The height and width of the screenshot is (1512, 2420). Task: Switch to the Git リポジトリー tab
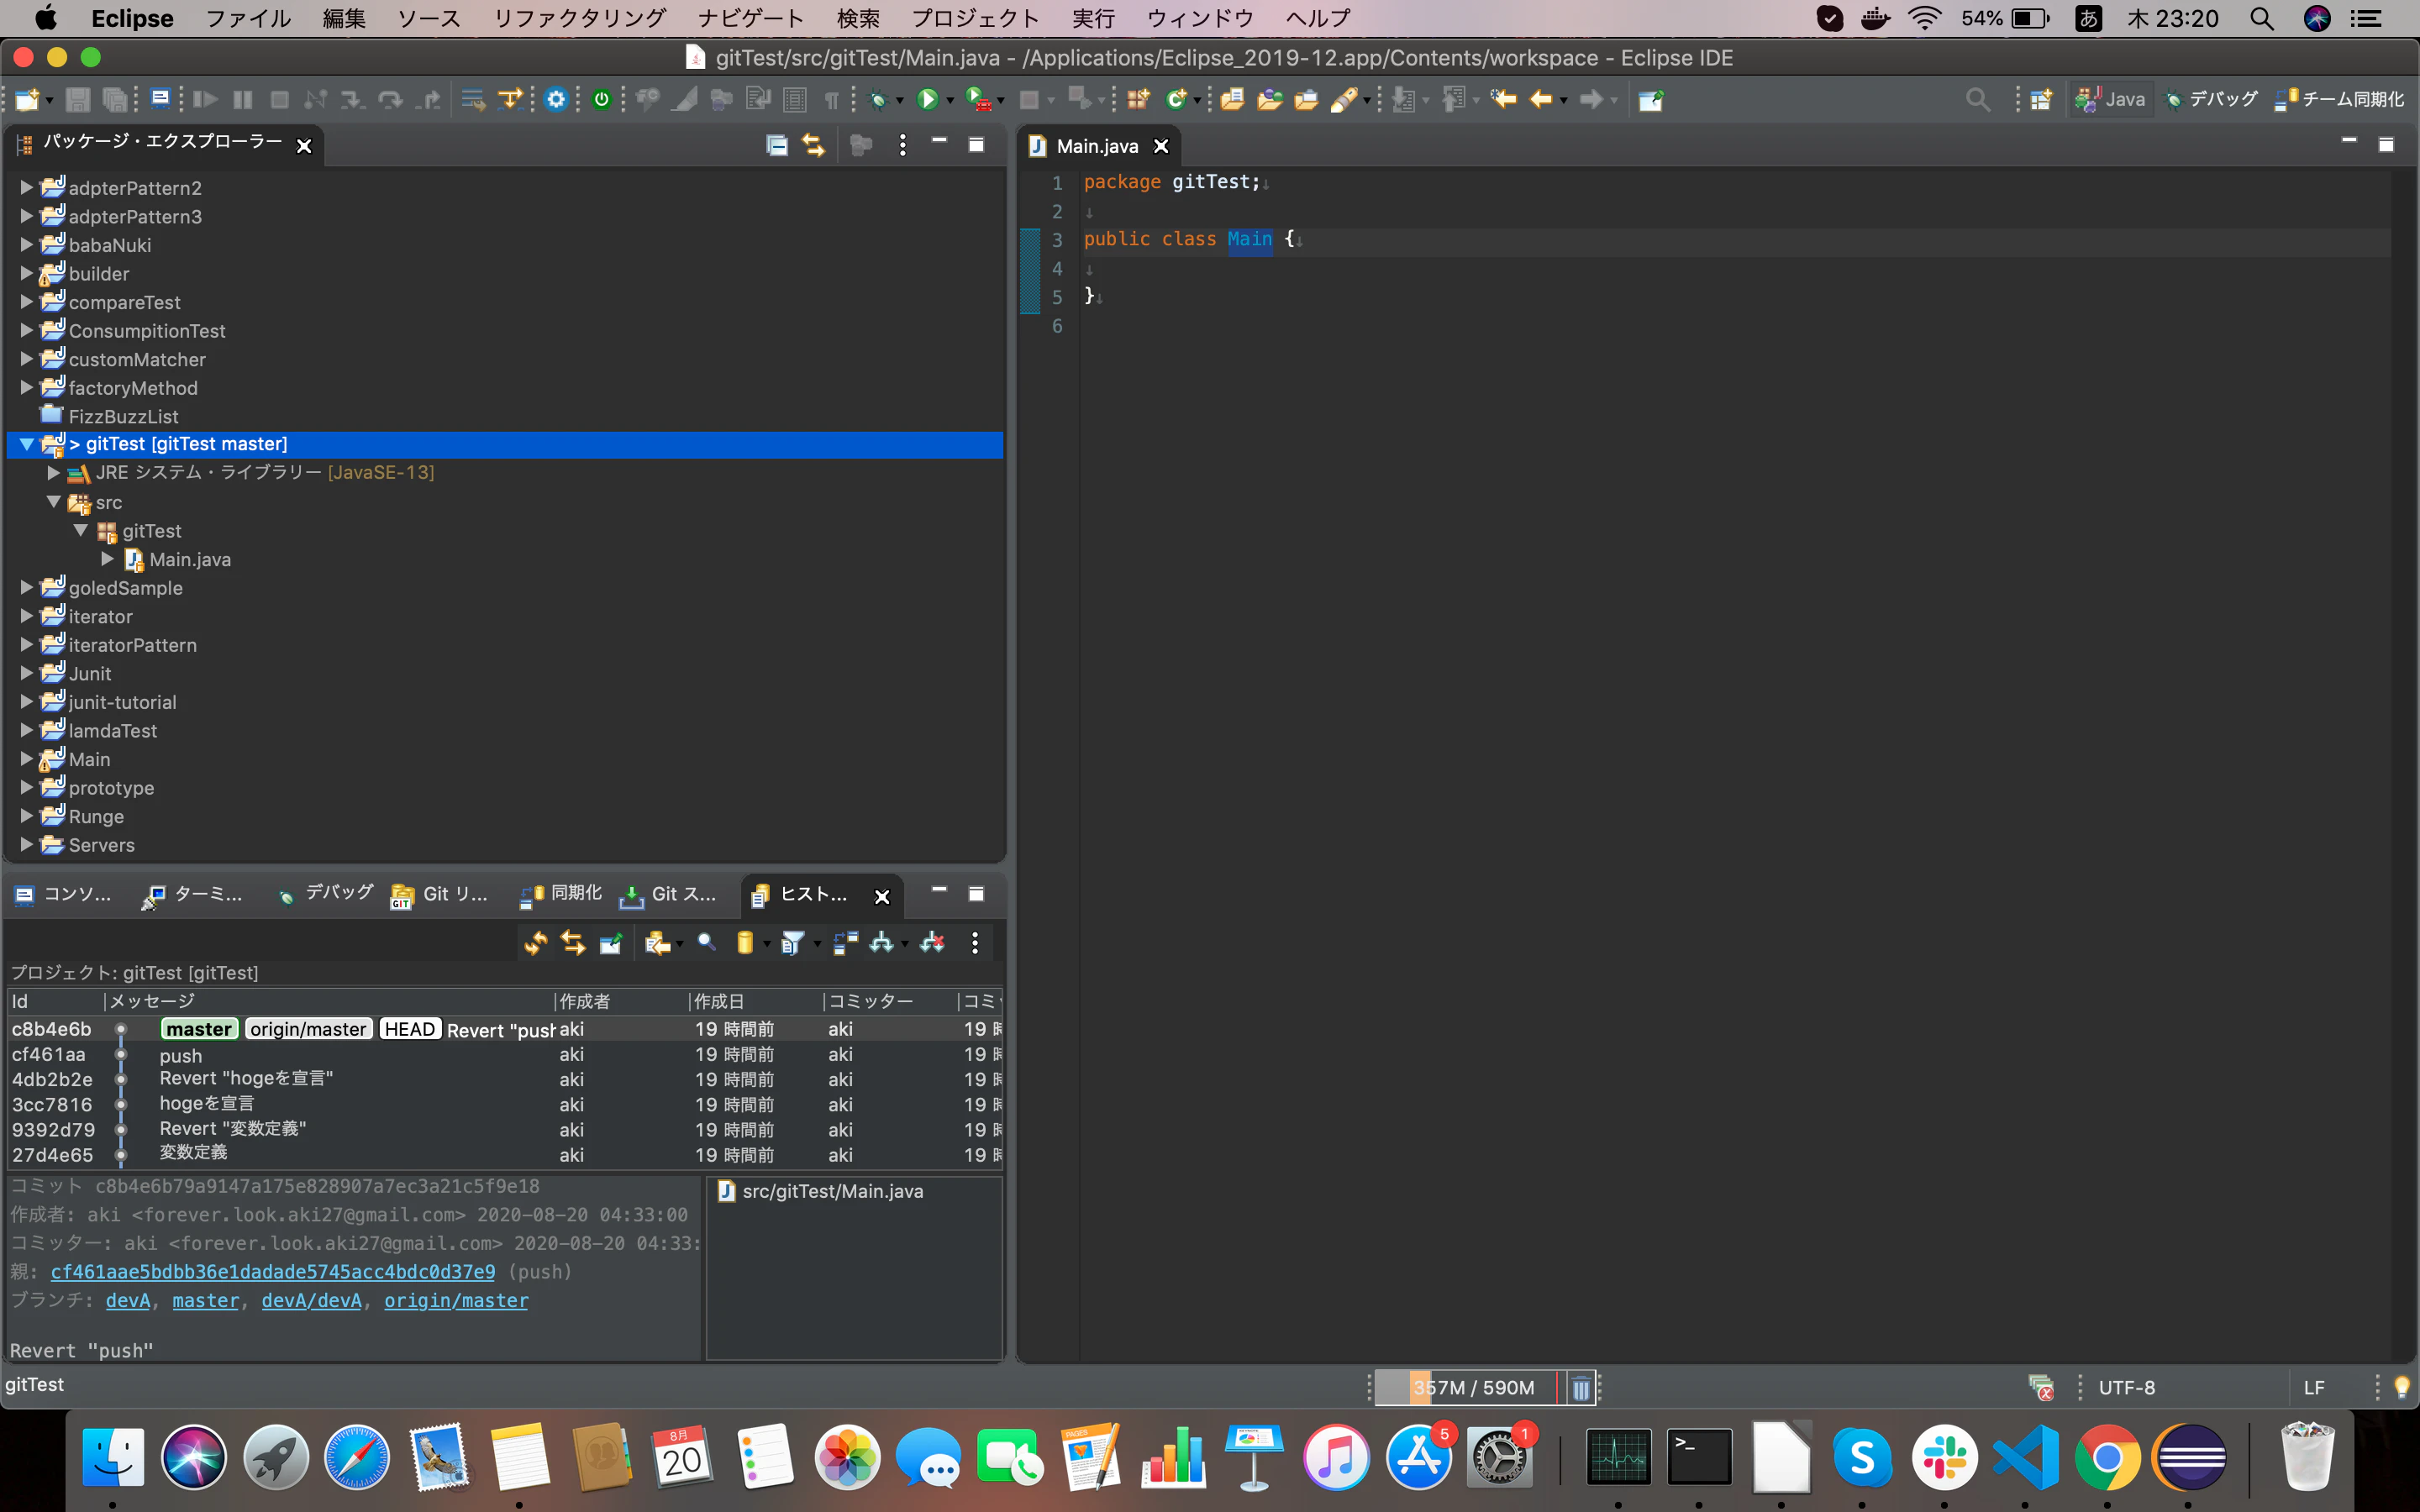(440, 894)
